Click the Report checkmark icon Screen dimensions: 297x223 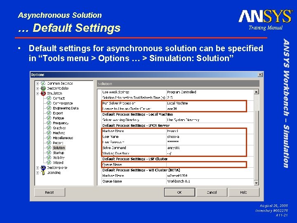pos(49,142)
